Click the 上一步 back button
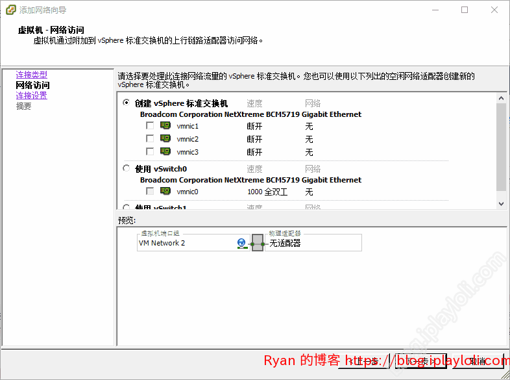The width and height of the screenshot is (510, 380). [363, 361]
